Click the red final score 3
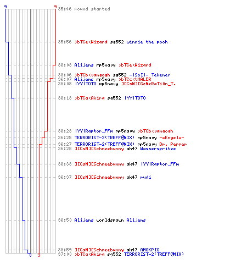This screenshot has height=275, width=247. (x=39, y=255)
